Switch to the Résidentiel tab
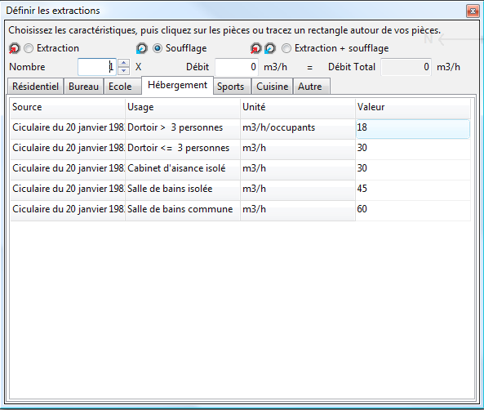484x410 pixels. (x=35, y=87)
